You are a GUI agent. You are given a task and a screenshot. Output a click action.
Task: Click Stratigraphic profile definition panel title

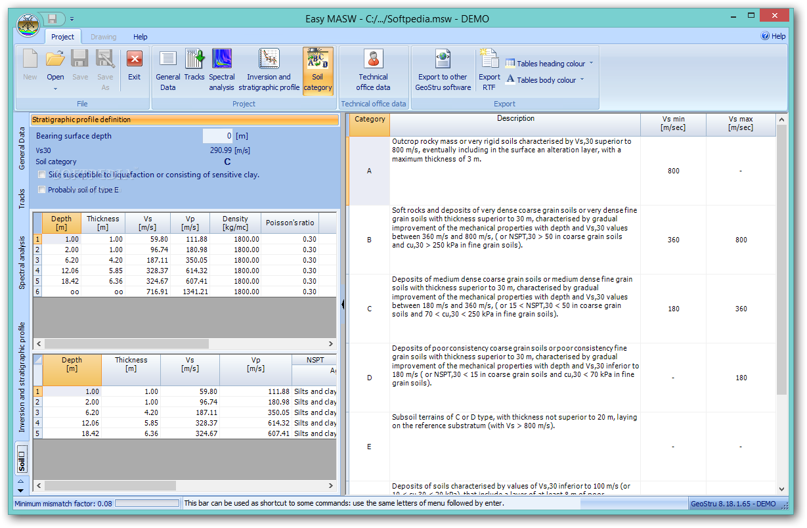(185, 120)
